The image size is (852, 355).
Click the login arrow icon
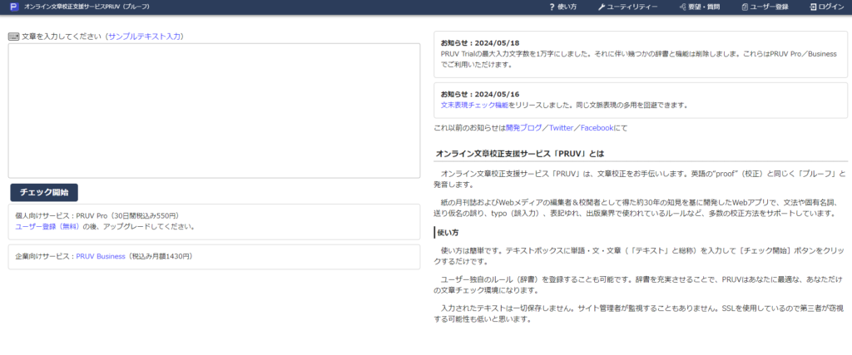(x=813, y=7)
